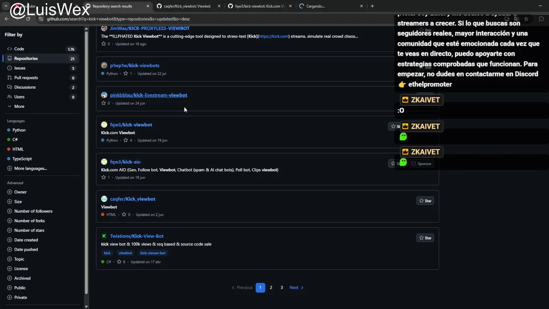Go to results page 3
The width and height of the screenshot is (549, 309).
[282, 288]
